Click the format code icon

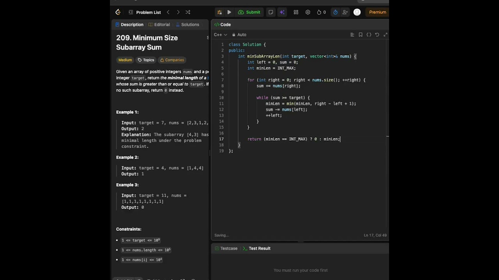click(352, 35)
